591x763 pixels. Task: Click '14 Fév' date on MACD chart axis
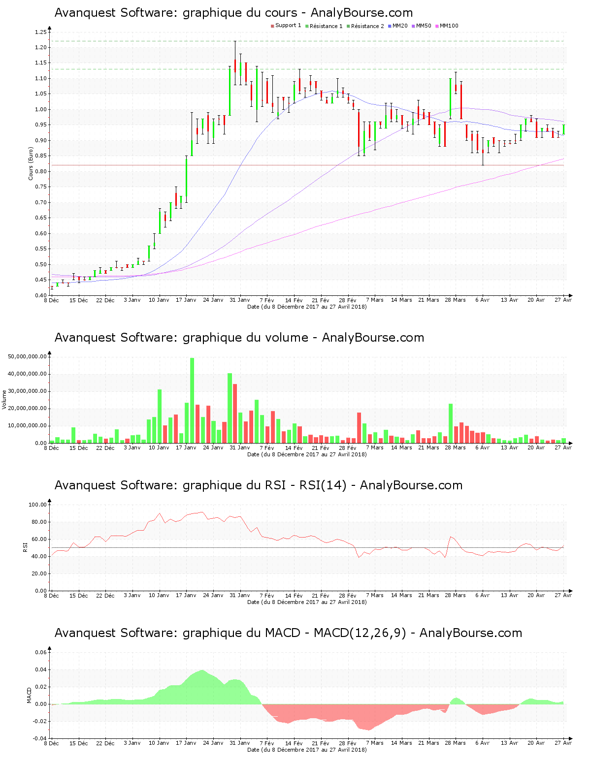(x=294, y=743)
